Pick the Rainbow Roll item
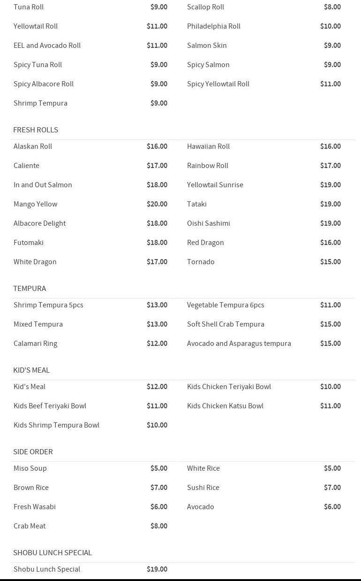The image size is (361, 581). click(208, 166)
